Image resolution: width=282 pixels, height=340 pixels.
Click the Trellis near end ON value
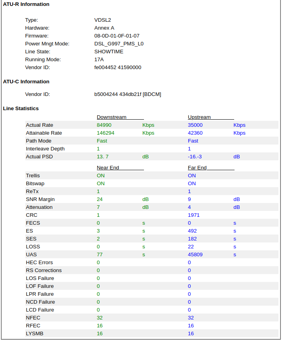tap(100, 176)
